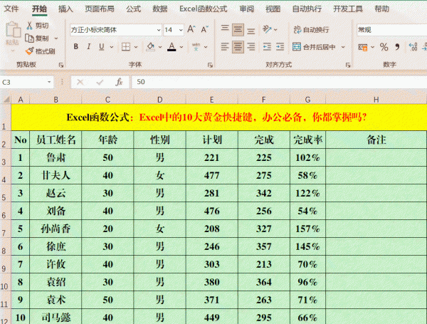Select cell showing 司马懿
The height and width of the screenshot is (324, 427).
point(56,317)
